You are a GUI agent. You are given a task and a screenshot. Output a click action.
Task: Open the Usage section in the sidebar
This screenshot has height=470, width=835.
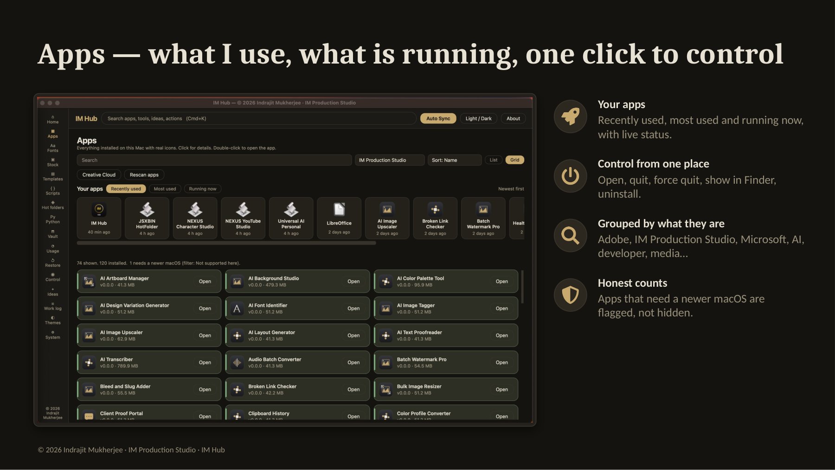pyautogui.click(x=52, y=249)
